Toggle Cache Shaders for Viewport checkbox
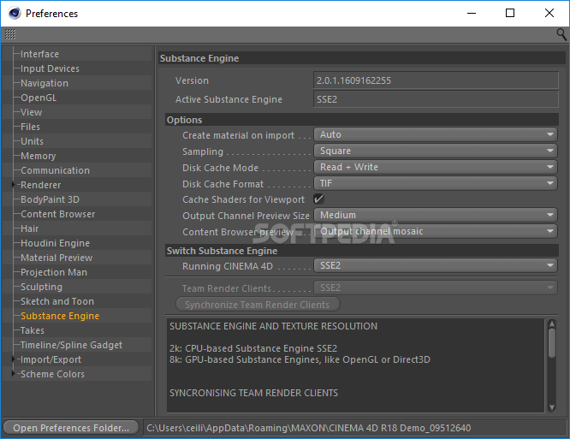Screen dimensions: 570x439 coord(318,199)
